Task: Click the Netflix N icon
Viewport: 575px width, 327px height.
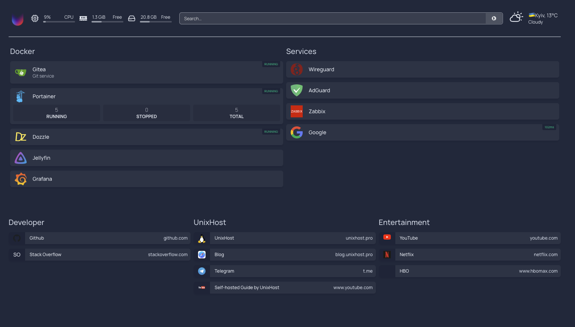Action: click(x=387, y=255)
